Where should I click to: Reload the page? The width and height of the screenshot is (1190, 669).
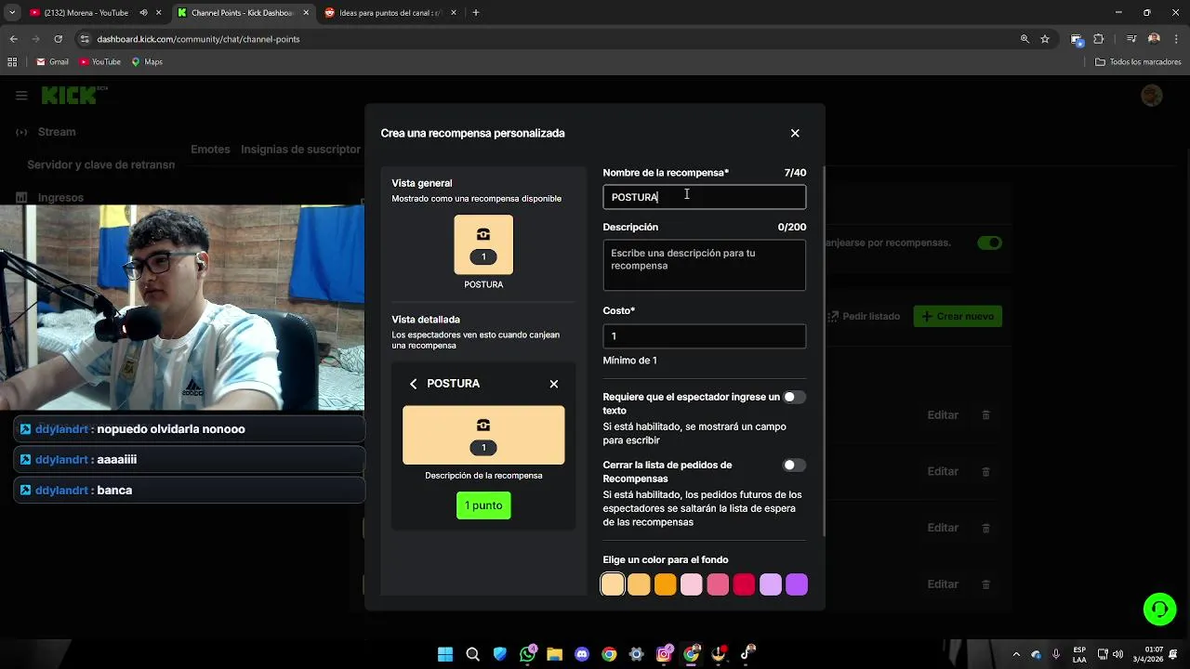point(58,39)
